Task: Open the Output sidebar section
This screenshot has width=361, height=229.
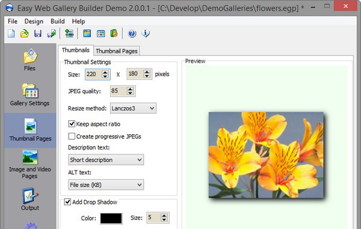Action: [x=30, y=200]
